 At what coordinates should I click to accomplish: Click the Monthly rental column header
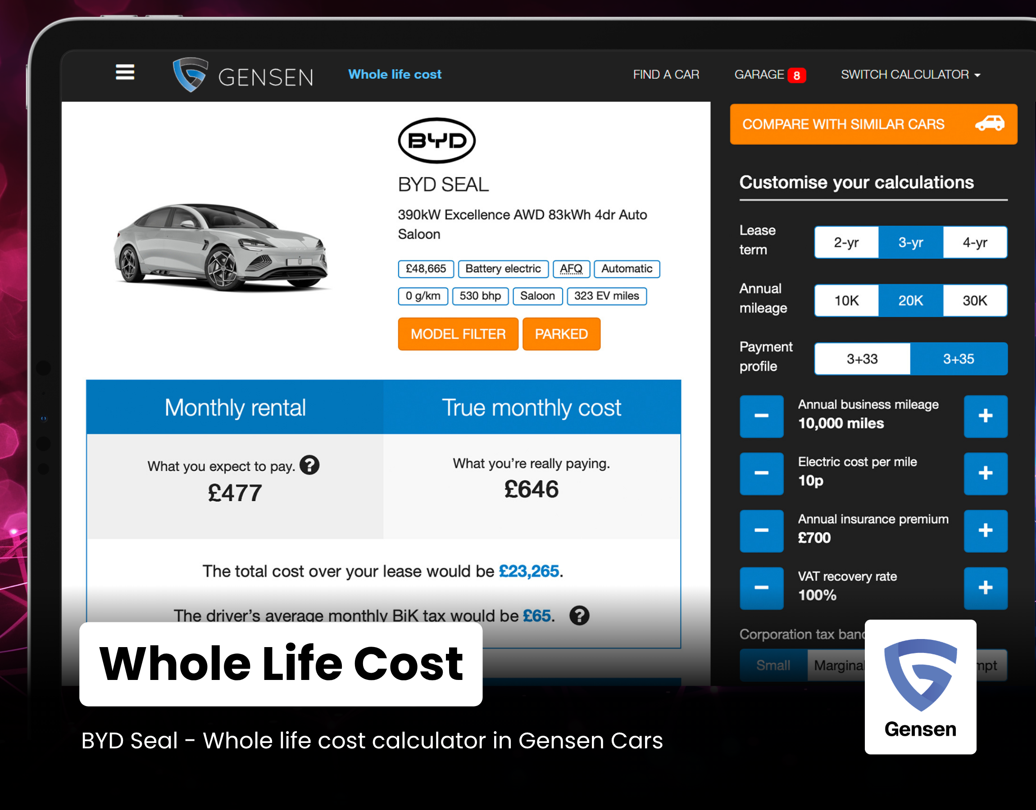[235, 407]
